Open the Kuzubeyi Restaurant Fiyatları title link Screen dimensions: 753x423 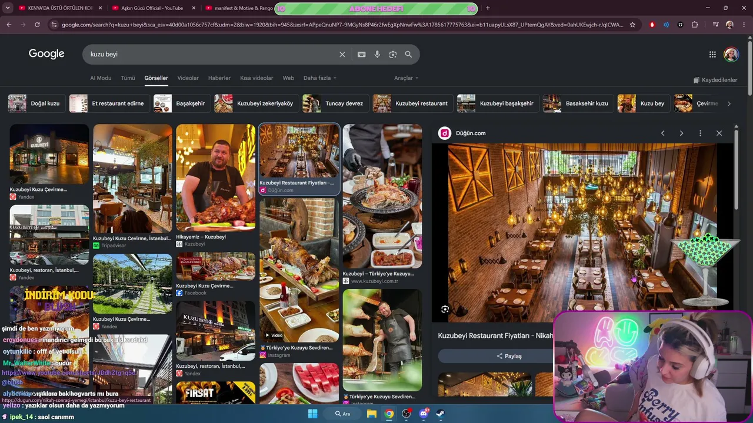pos(495,335)
